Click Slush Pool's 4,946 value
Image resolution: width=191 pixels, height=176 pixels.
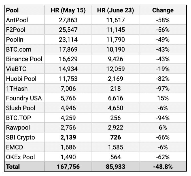[x=68, y=108]
